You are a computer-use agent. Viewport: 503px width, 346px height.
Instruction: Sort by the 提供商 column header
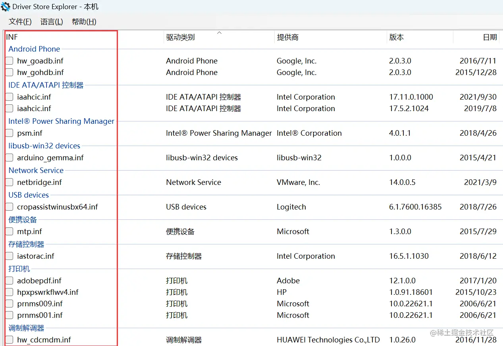pyautogui.click(x=287, y=37)
